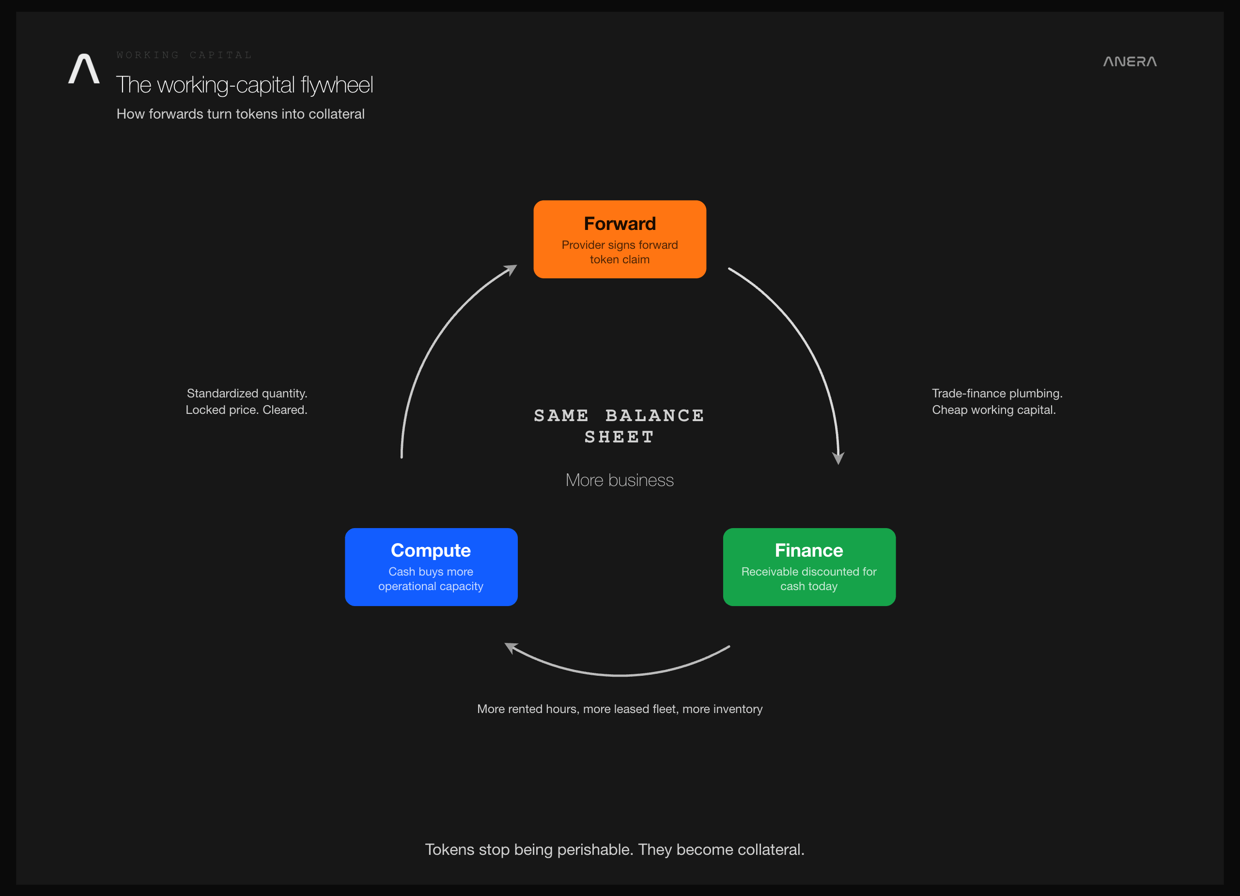Click 'Standardized quantity. Locked price. Cleared.' note

point(247,402)
